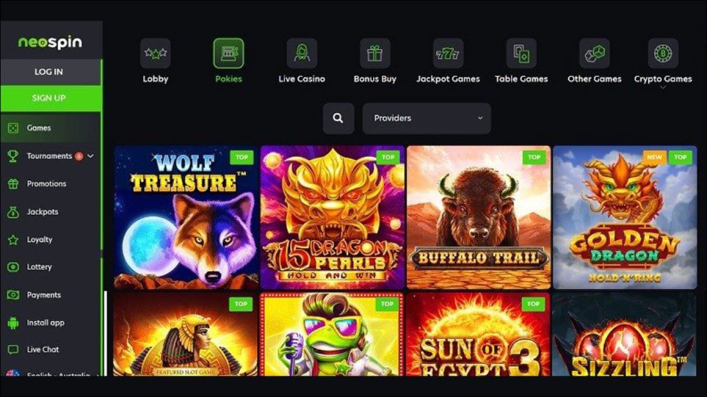Image resolution: width=707 pixels, height=397 pixels.
Task: Open the Lobby category icon
Action: coord(155,53)
